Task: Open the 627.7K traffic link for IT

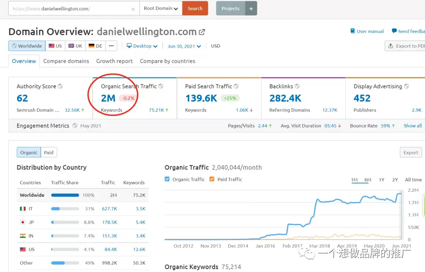Action: pos(110,209)
